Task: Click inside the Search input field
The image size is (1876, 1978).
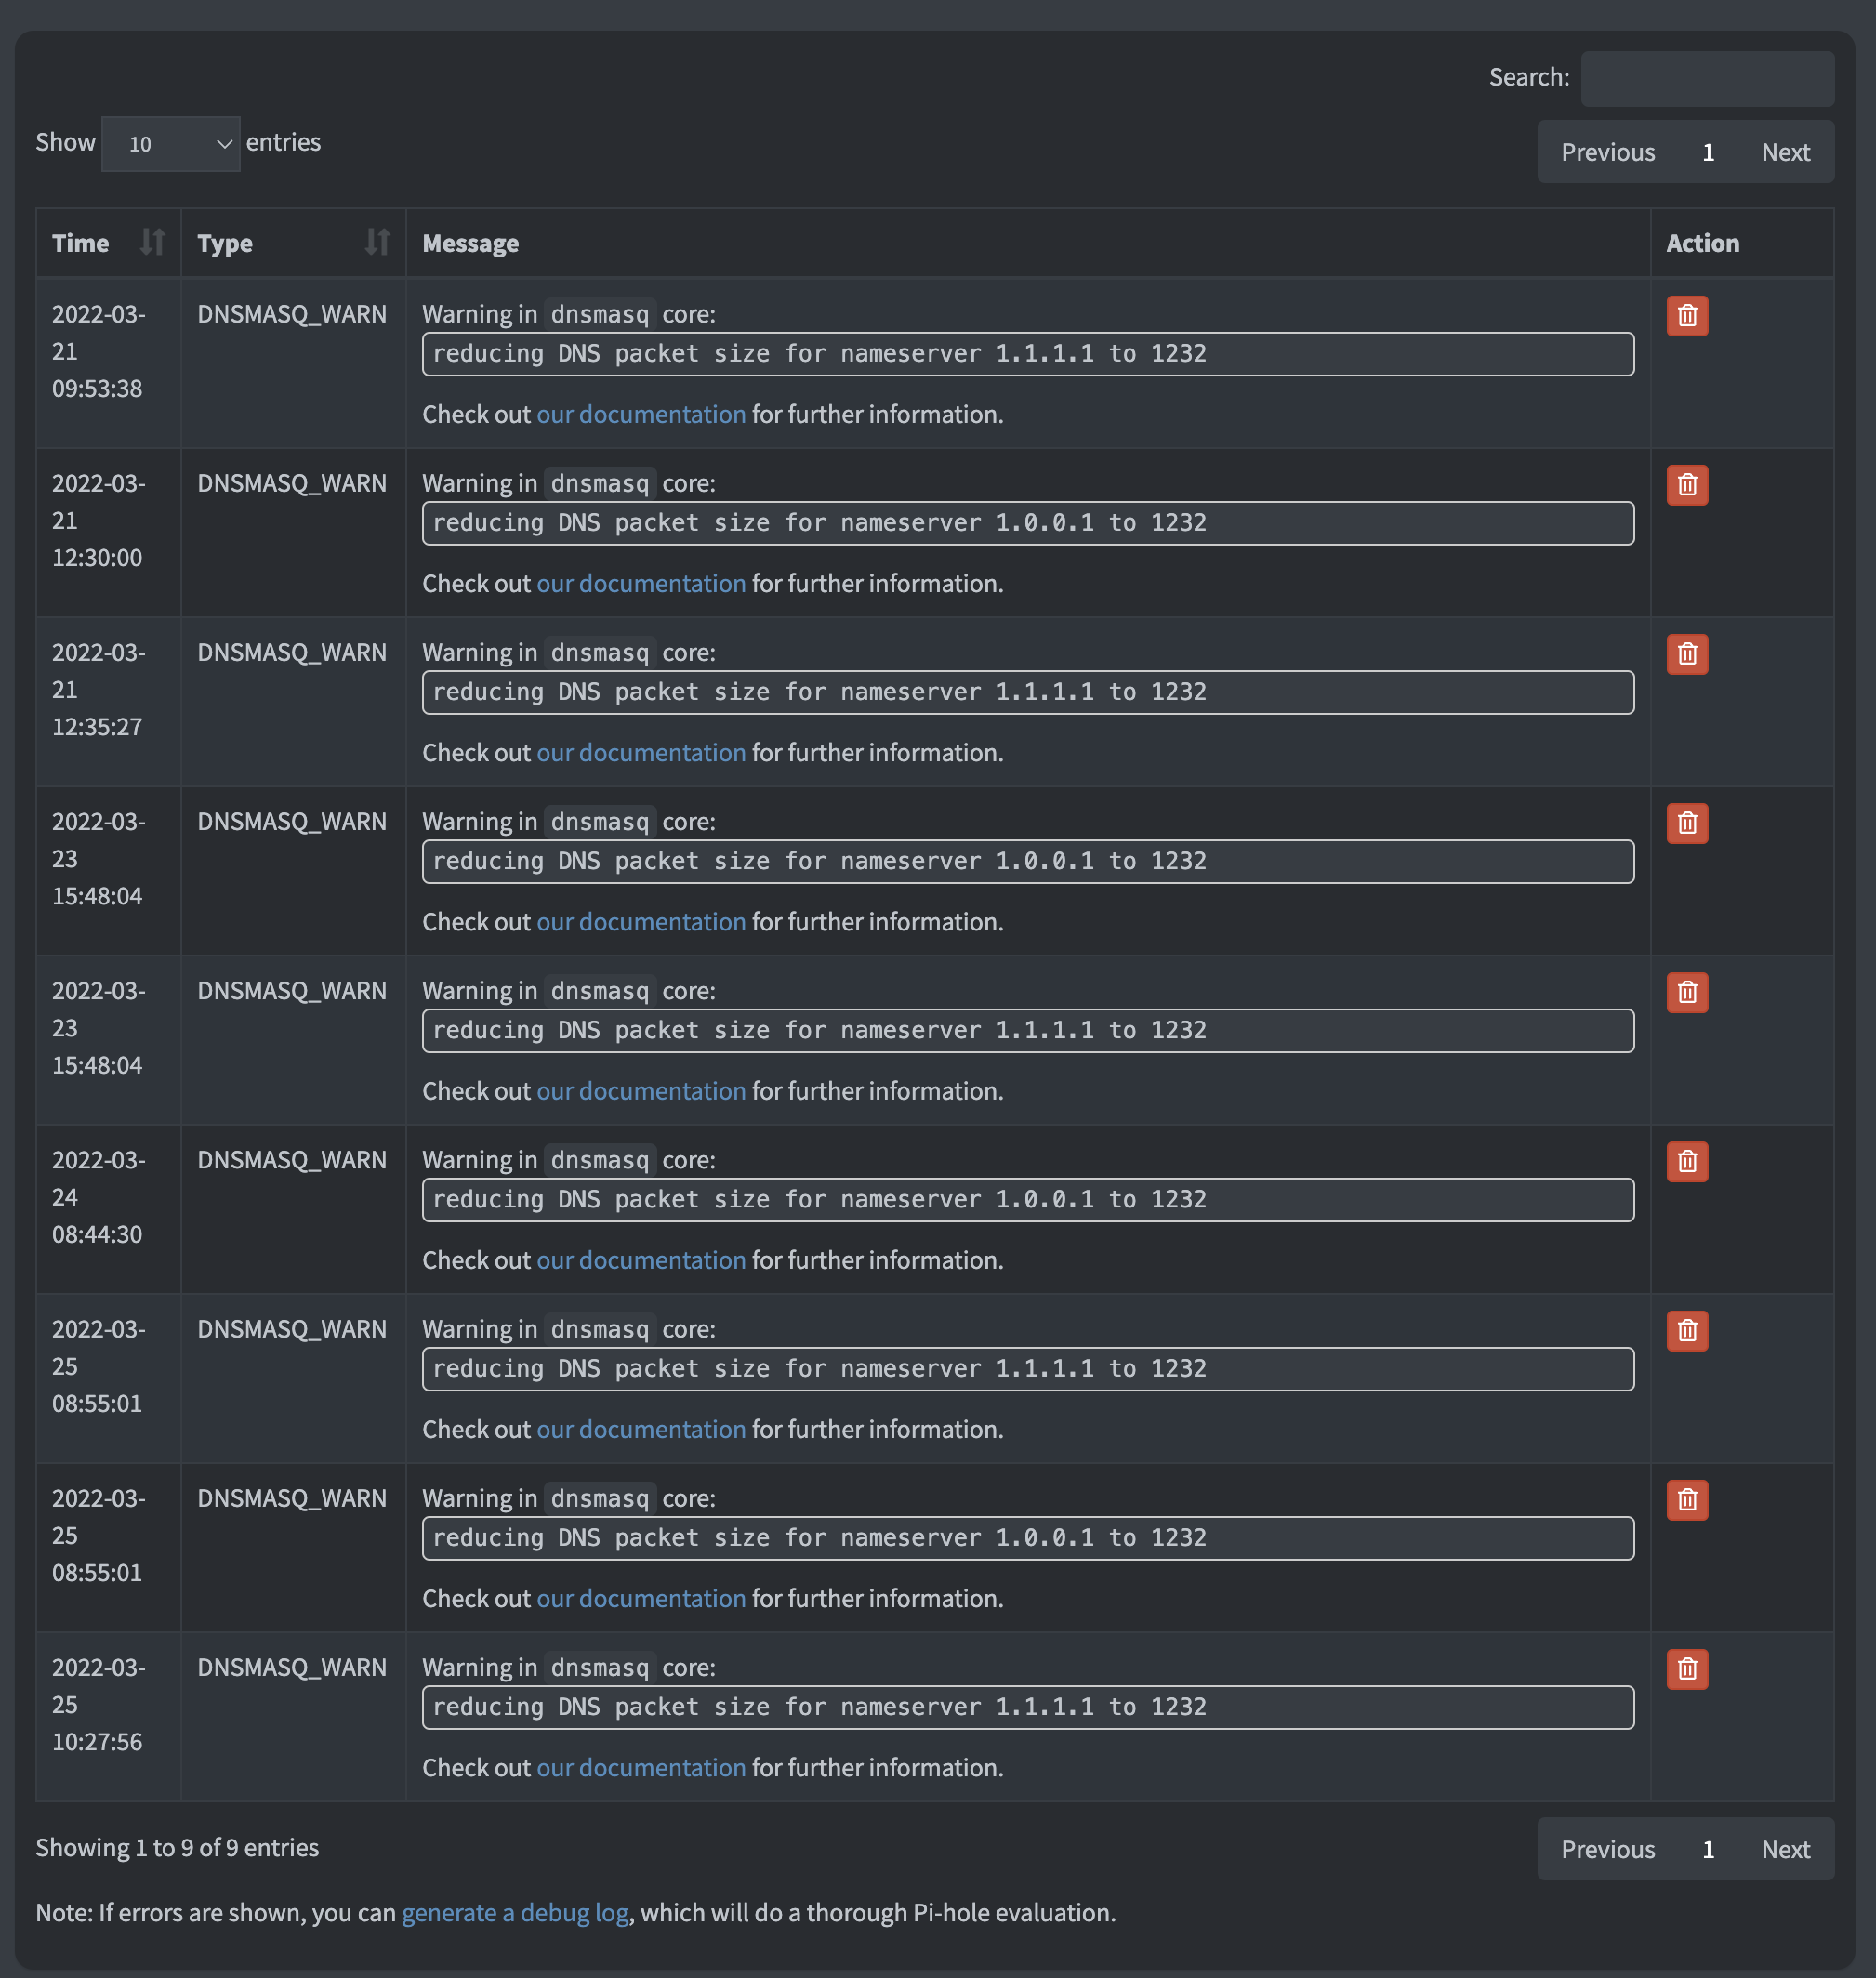Action: coord(1706,77)
